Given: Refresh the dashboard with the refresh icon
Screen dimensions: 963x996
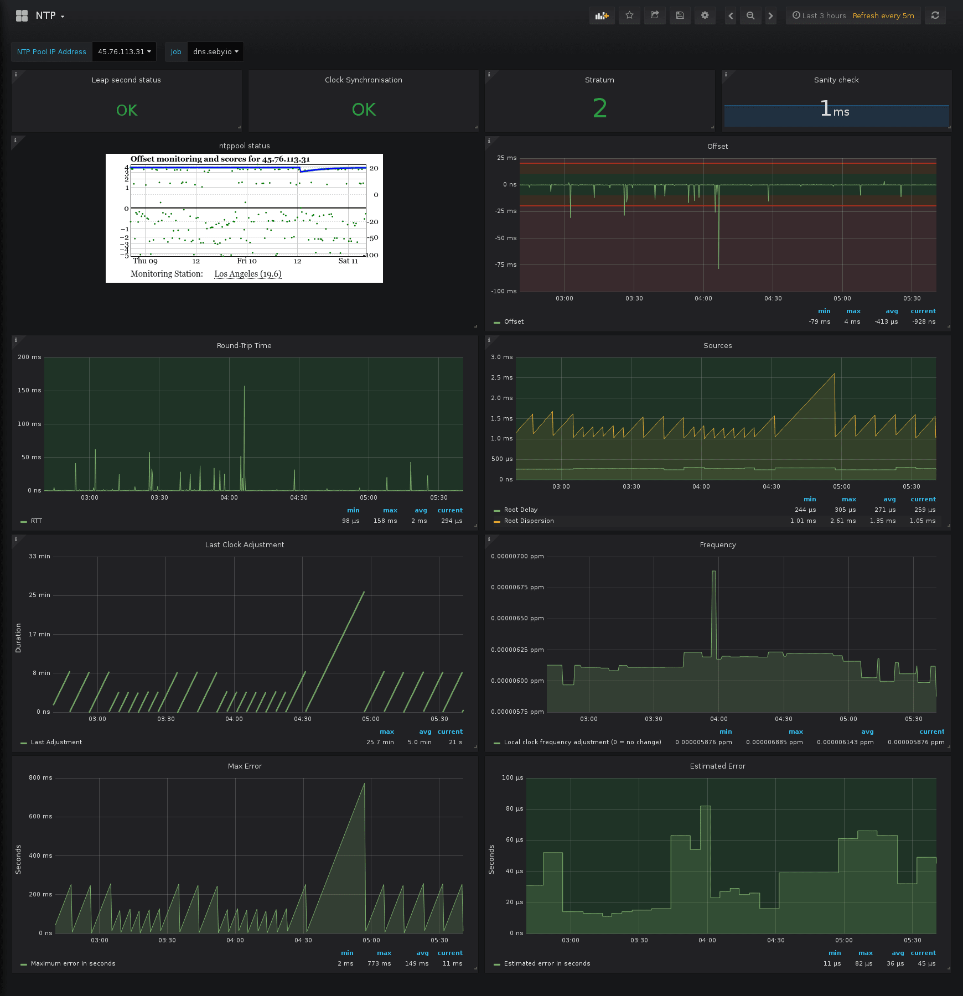Looking at the screenshot, I should tap(935, 15).
